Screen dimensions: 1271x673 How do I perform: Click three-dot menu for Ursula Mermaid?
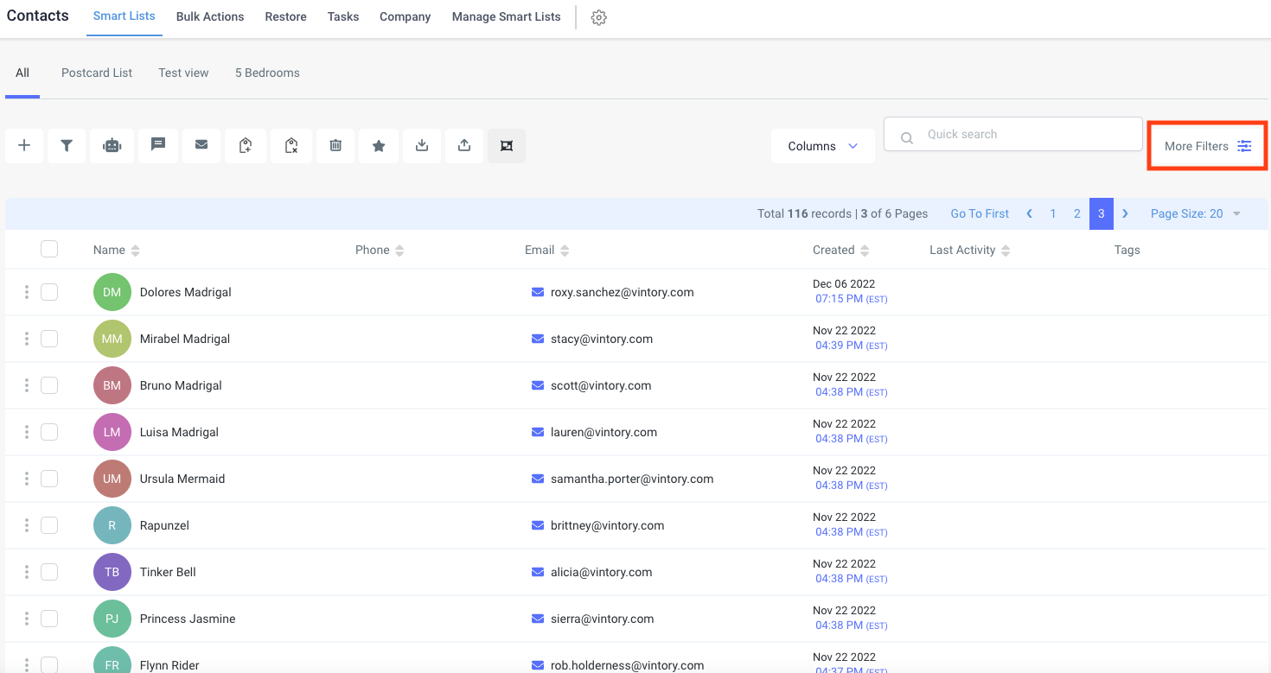27,479
